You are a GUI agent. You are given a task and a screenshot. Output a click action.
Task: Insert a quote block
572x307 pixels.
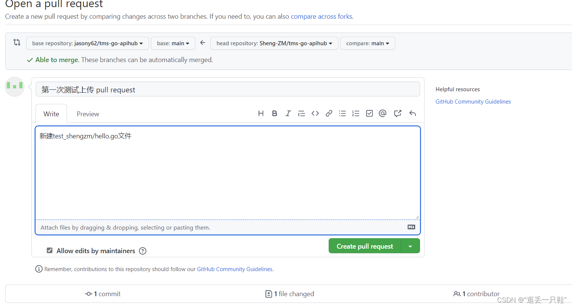tap(301, 113)
